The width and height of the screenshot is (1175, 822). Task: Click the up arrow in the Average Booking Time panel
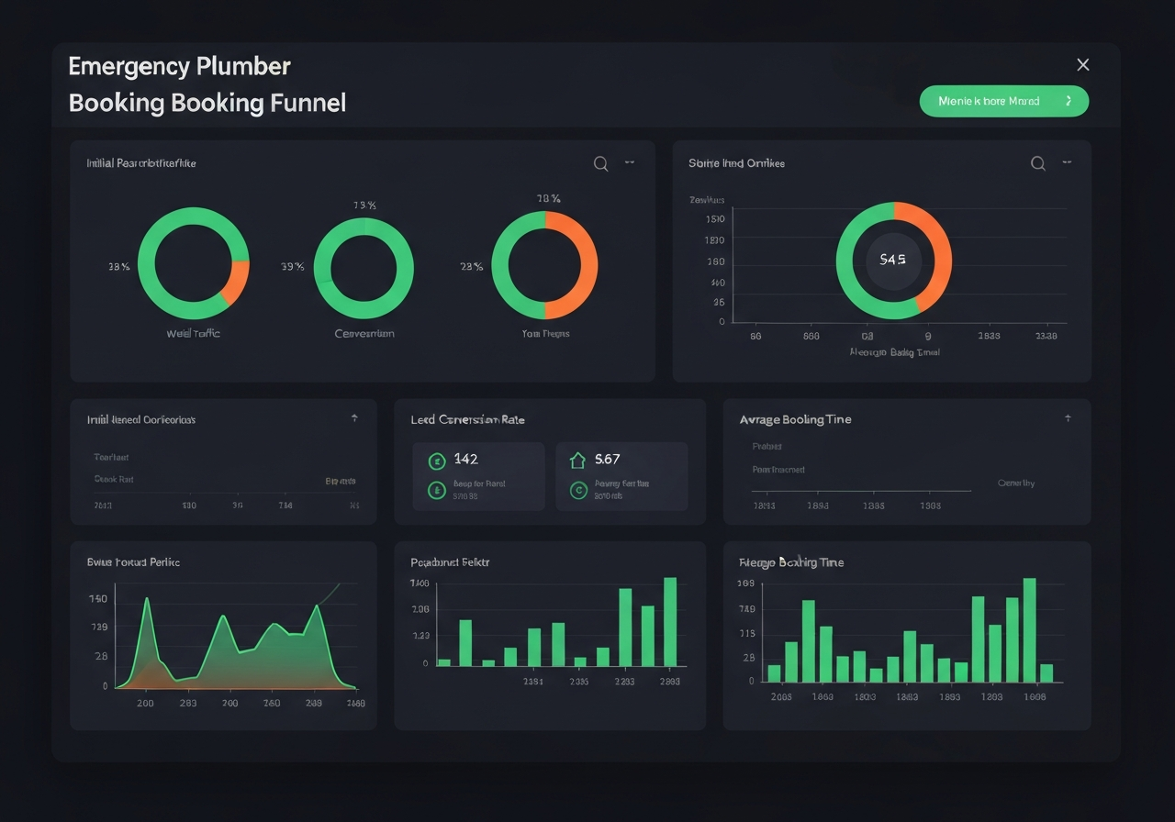(1068, 418)
